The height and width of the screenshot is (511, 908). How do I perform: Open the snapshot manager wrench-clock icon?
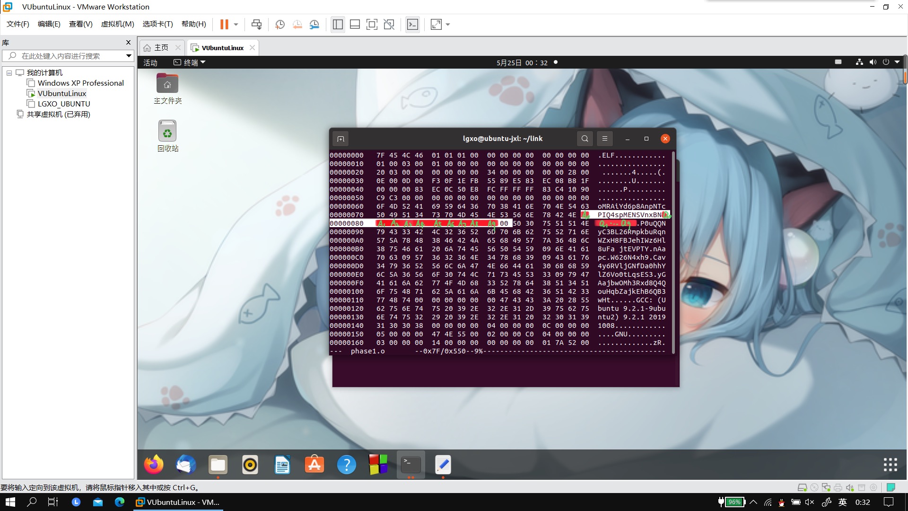pos(314,25)
